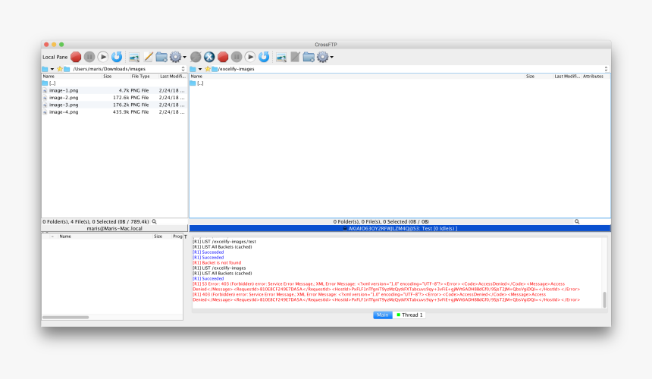Click the remote pane red stop button

223,57
